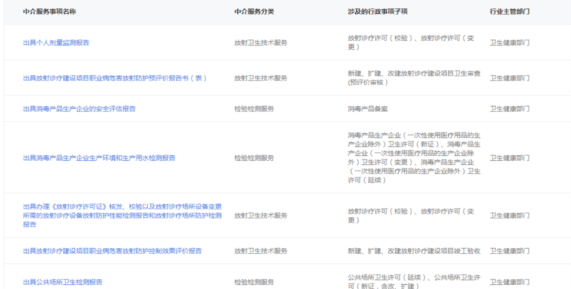Click 检验检测服务 in the 安全评估报告 row

coord(254,109)
